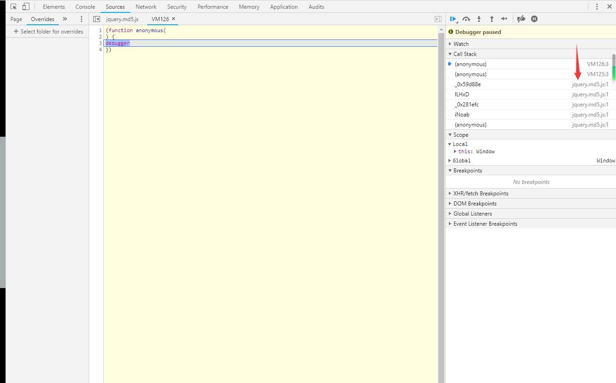Open the Network panel
This screenshot has width=616, height=383.
146,7
